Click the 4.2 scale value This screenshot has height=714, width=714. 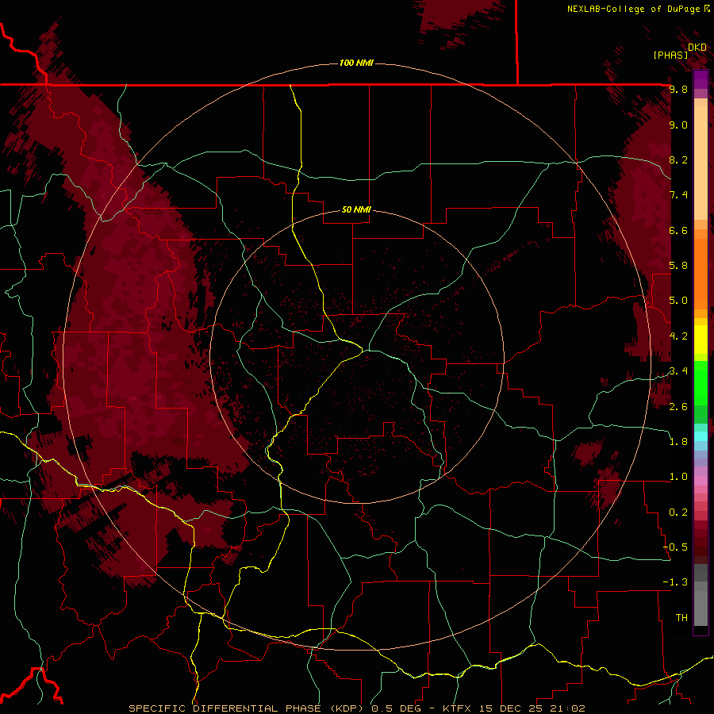pyautogui.click(x=678, y=336)
